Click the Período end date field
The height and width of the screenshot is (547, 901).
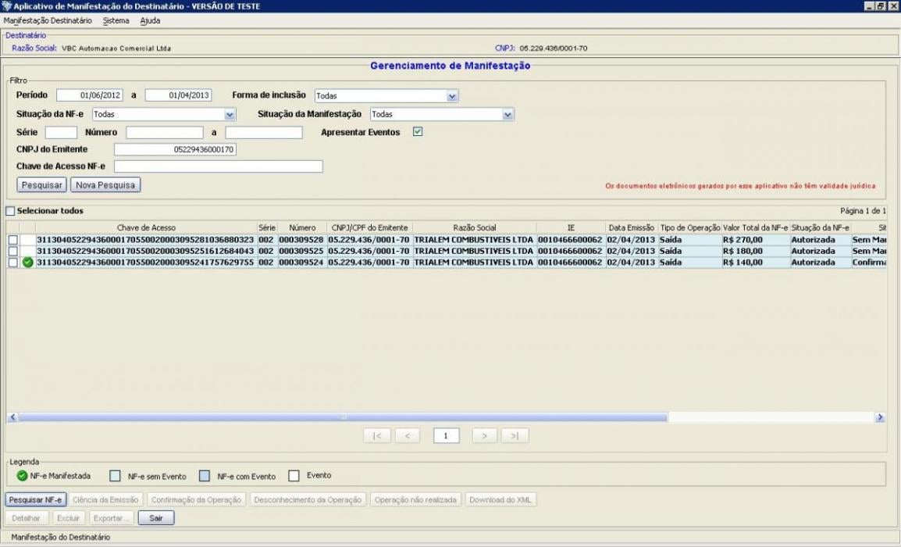coord(178,95)
